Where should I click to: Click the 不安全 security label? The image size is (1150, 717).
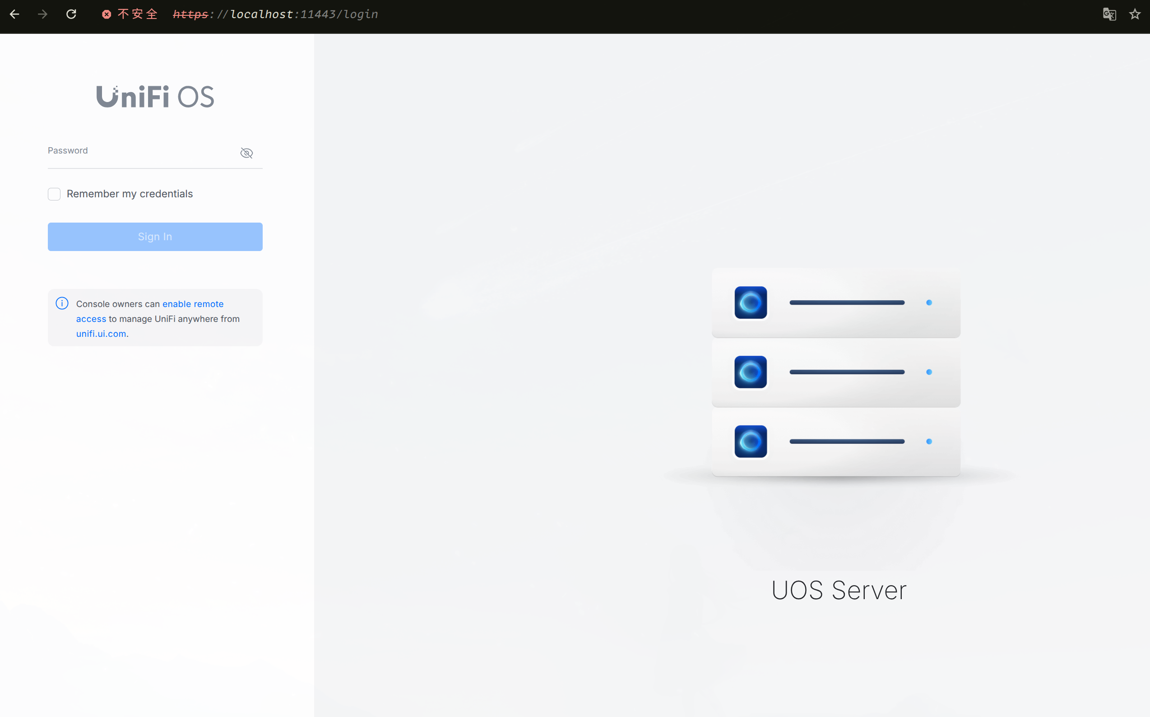point(138,14)
